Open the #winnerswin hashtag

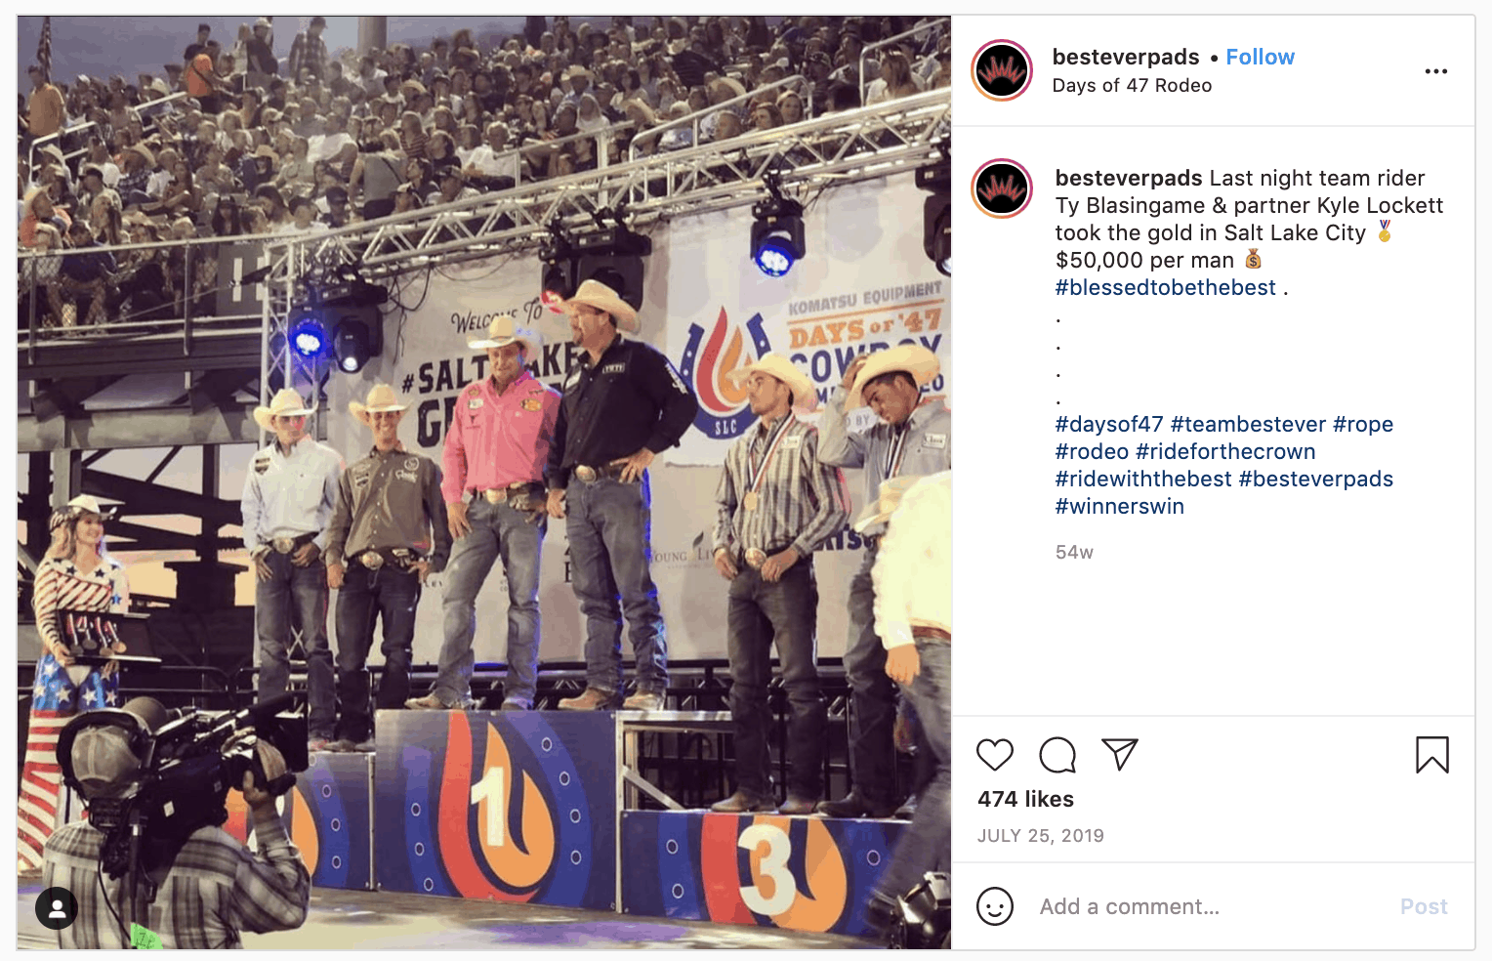point(1119,506)
